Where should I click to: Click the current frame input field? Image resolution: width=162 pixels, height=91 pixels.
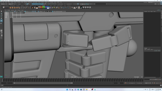point(147,79)
